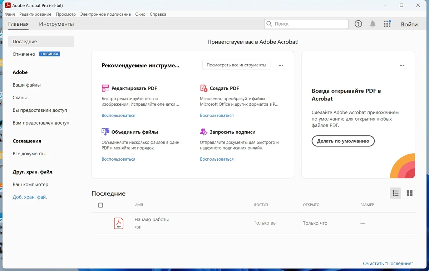429x271 pixels.
Task: Switch to list view of recent files
Action: point(395,193)
